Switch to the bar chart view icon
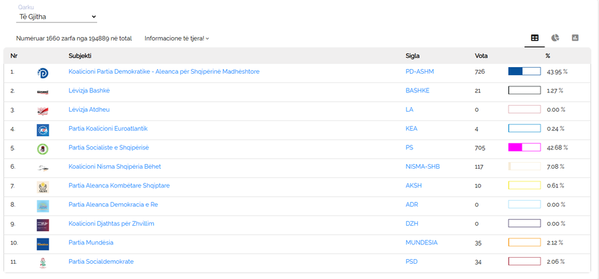This screenshot has height=279, width=599. 575,38
